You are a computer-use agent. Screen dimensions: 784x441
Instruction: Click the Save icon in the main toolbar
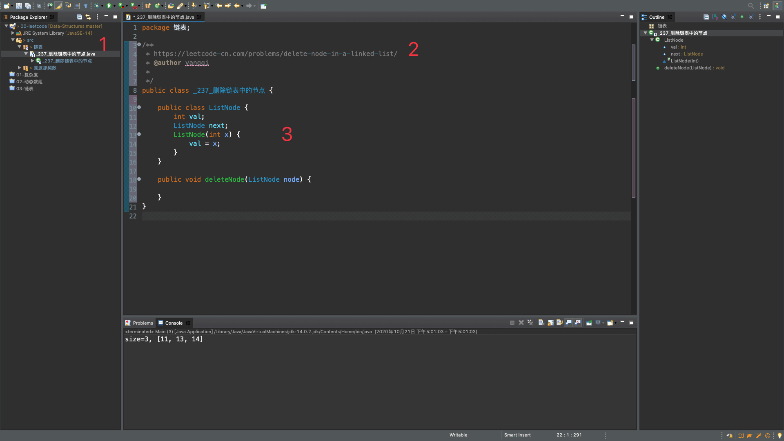pyautogui.click(x=19, y=6)
